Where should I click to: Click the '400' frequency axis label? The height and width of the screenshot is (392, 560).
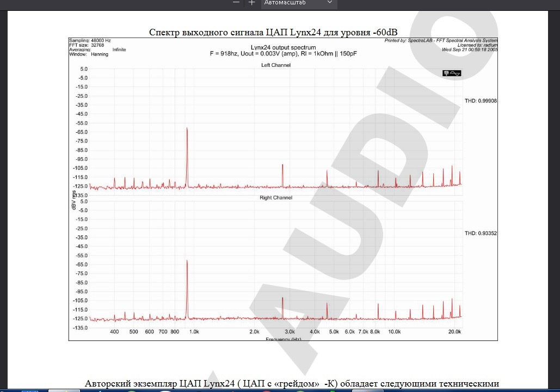(114, 332)
